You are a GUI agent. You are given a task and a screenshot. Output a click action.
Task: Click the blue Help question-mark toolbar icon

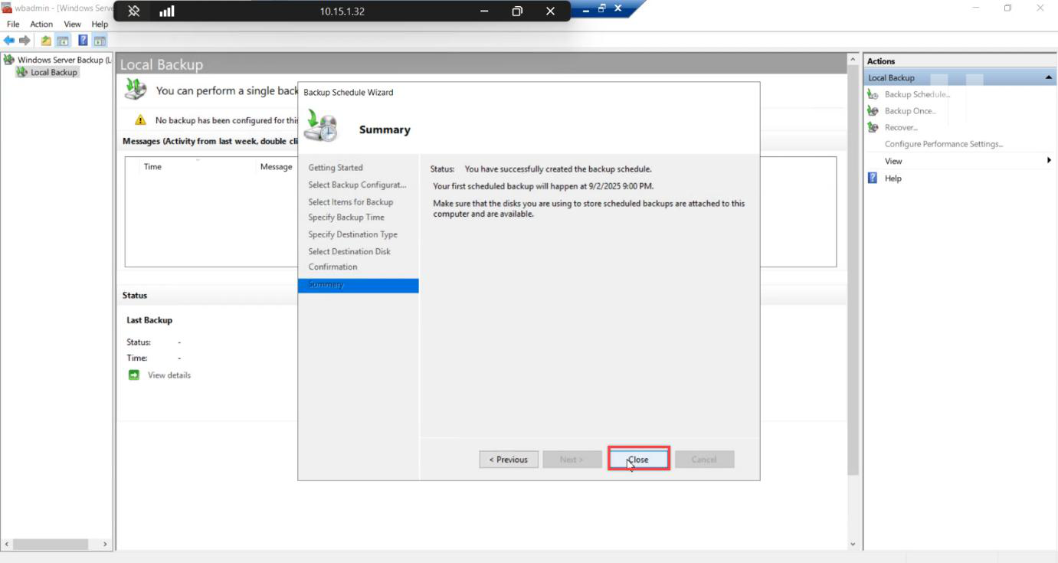tap(83, 41)
